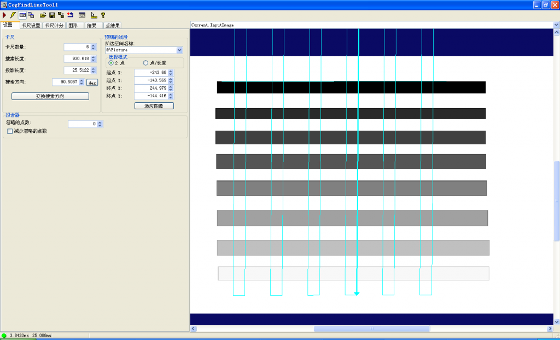Image resolution: width=560 pixels, height=340 pixels.
Task: Select the 点/长度 radio option
Action: pos(145,63)
